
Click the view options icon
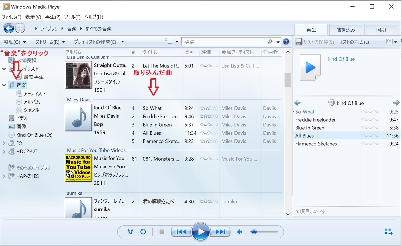coord(169,42)
